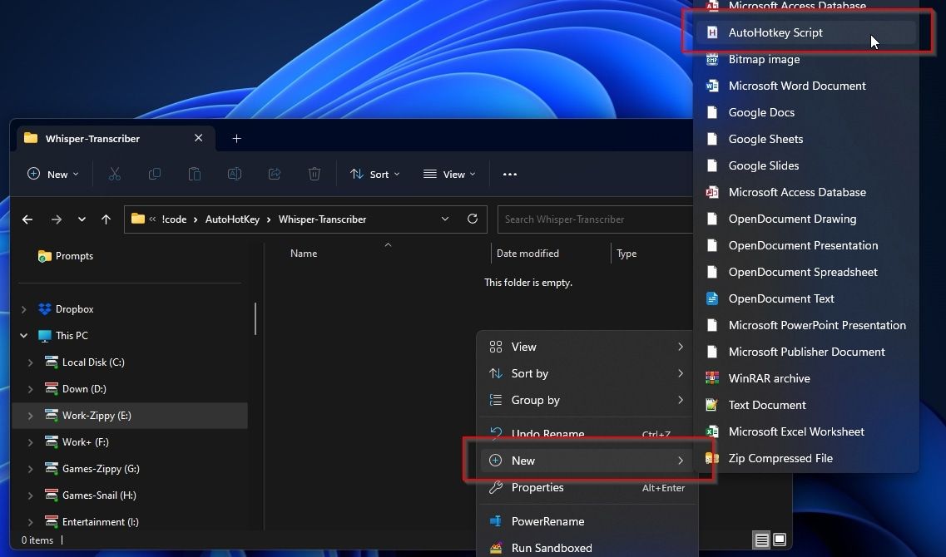Image resolution: width=946 pixels, height=557 pixels.
Task: Go up one folder level arrow
Action: 106,219
